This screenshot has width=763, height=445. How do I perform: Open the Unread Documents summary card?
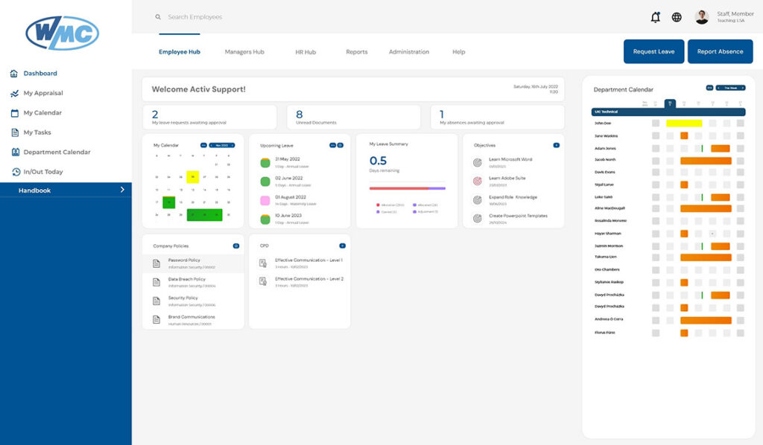point(353,117)
